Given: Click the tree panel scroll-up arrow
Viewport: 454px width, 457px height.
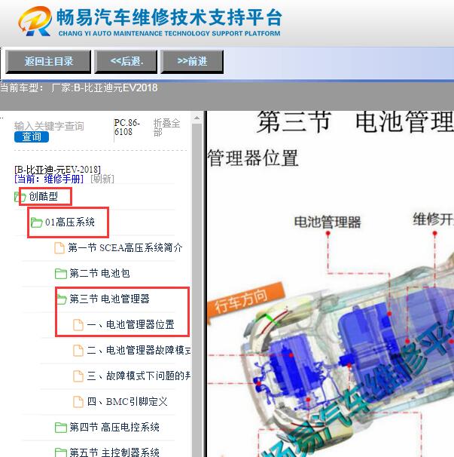Looking at the screenshot, I should (197, 118).
